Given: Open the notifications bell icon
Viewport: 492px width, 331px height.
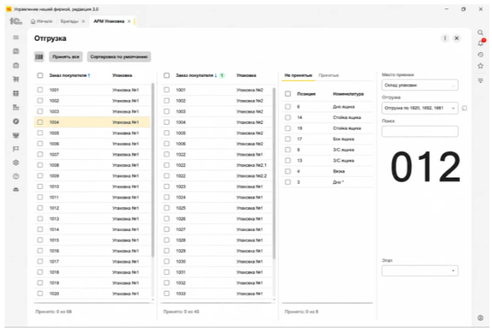Looking at the screenshot, I should (x=481, y=43).
